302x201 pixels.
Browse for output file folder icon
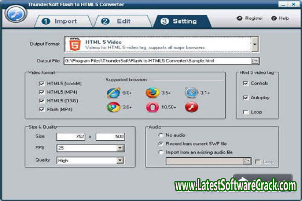pos(255,61)
